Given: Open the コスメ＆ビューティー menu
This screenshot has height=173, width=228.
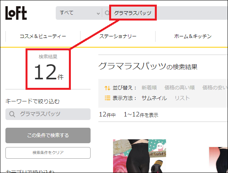Looking at the screenshot, I should (x=43, y=36).
